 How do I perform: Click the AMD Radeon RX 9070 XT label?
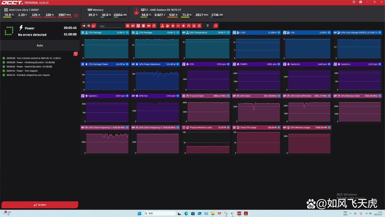(x=163, y=10)
